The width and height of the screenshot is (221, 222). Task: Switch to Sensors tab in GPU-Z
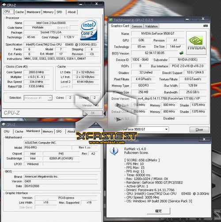[x=137, y=26]
